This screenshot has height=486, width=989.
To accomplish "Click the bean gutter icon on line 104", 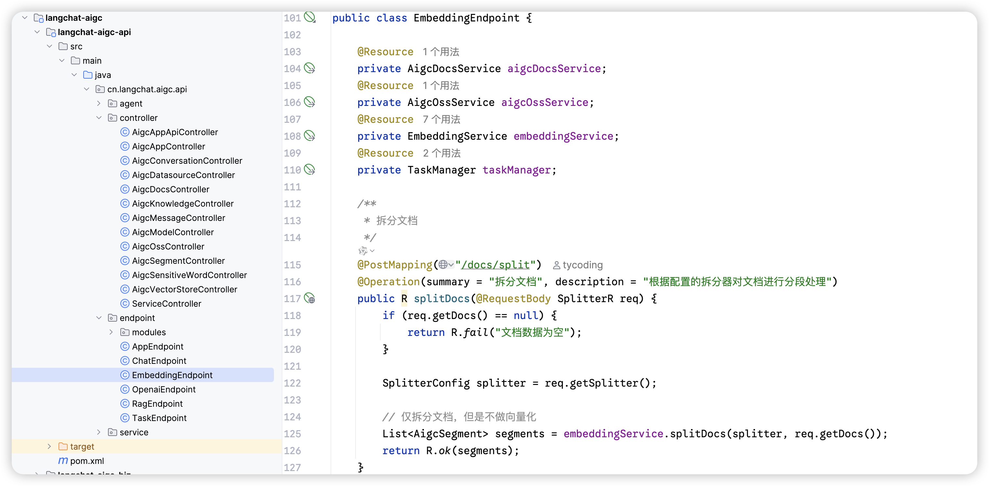I will [x=309, y=68].
